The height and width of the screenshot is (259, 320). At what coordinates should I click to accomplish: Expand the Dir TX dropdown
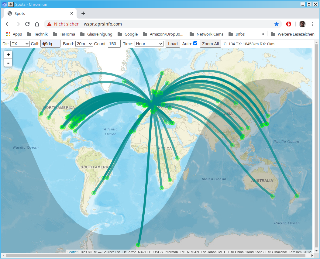point(20,44)
